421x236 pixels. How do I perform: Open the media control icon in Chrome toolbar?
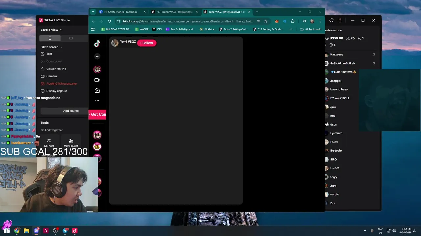(x=304, y=21)
